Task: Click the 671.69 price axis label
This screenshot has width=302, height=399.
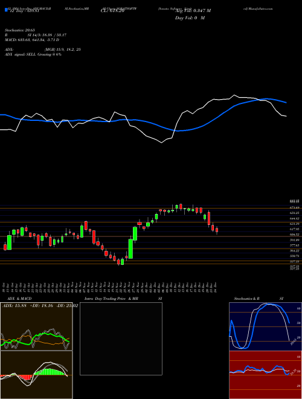Action: [x=295, y=208]
